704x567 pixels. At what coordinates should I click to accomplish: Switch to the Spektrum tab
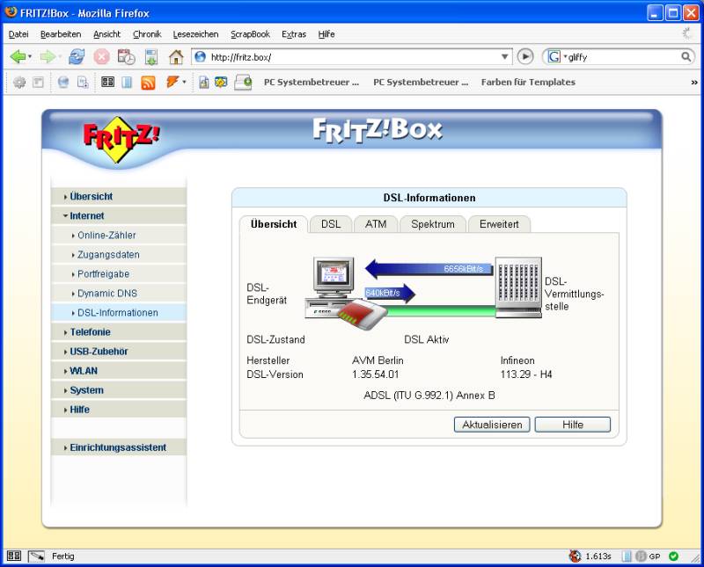click(433, 224)
